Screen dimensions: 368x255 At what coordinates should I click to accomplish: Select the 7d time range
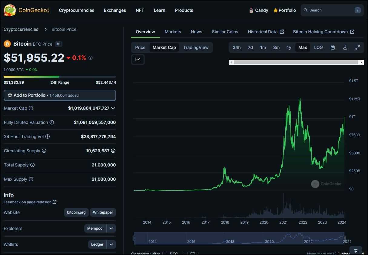[250, 47]
